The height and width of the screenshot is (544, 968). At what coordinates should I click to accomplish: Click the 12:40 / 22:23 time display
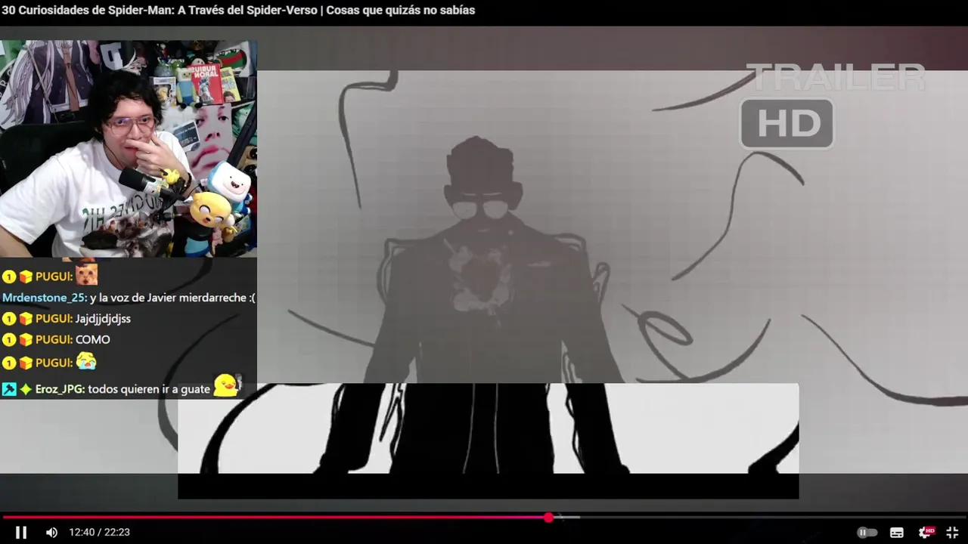click(x=99, y=533)
